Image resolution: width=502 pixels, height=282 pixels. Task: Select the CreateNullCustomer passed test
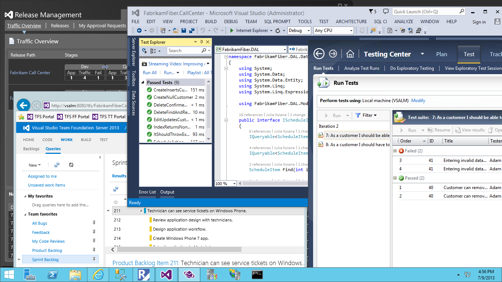176,97
